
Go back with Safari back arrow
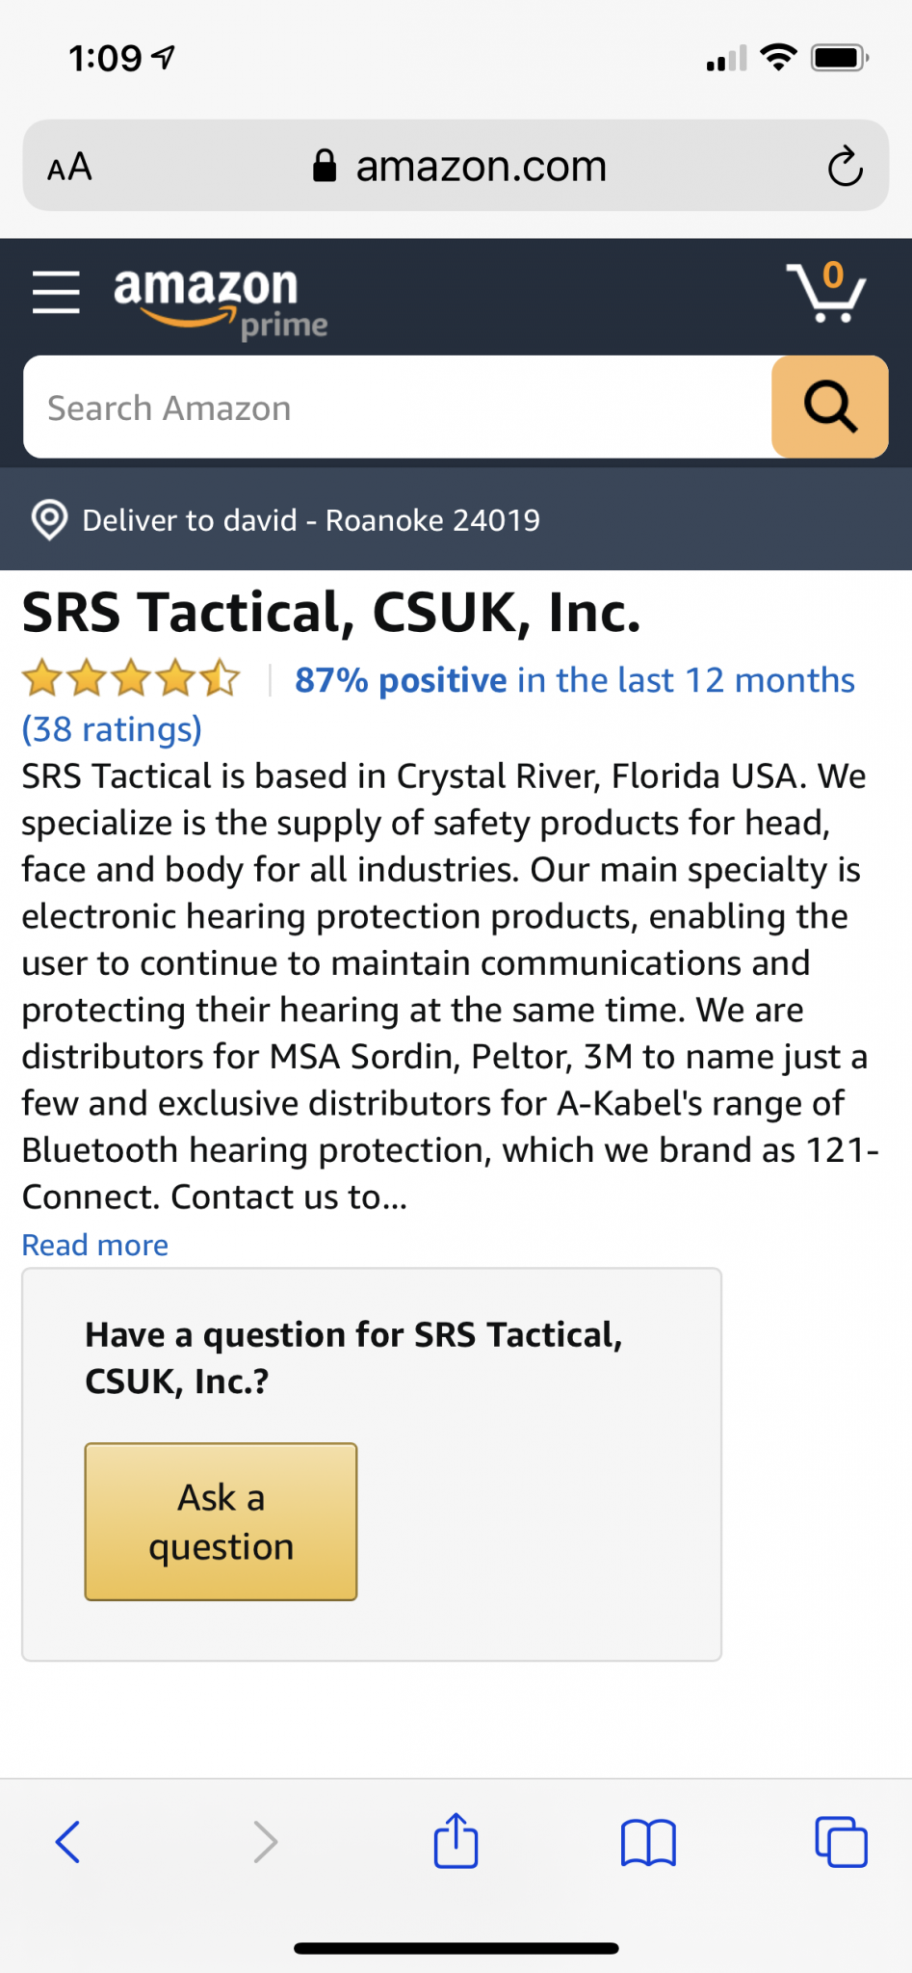point(67,1842)
